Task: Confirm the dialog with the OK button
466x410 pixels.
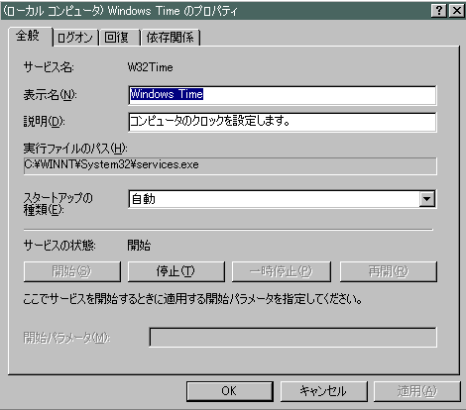Action: [230, 391]
